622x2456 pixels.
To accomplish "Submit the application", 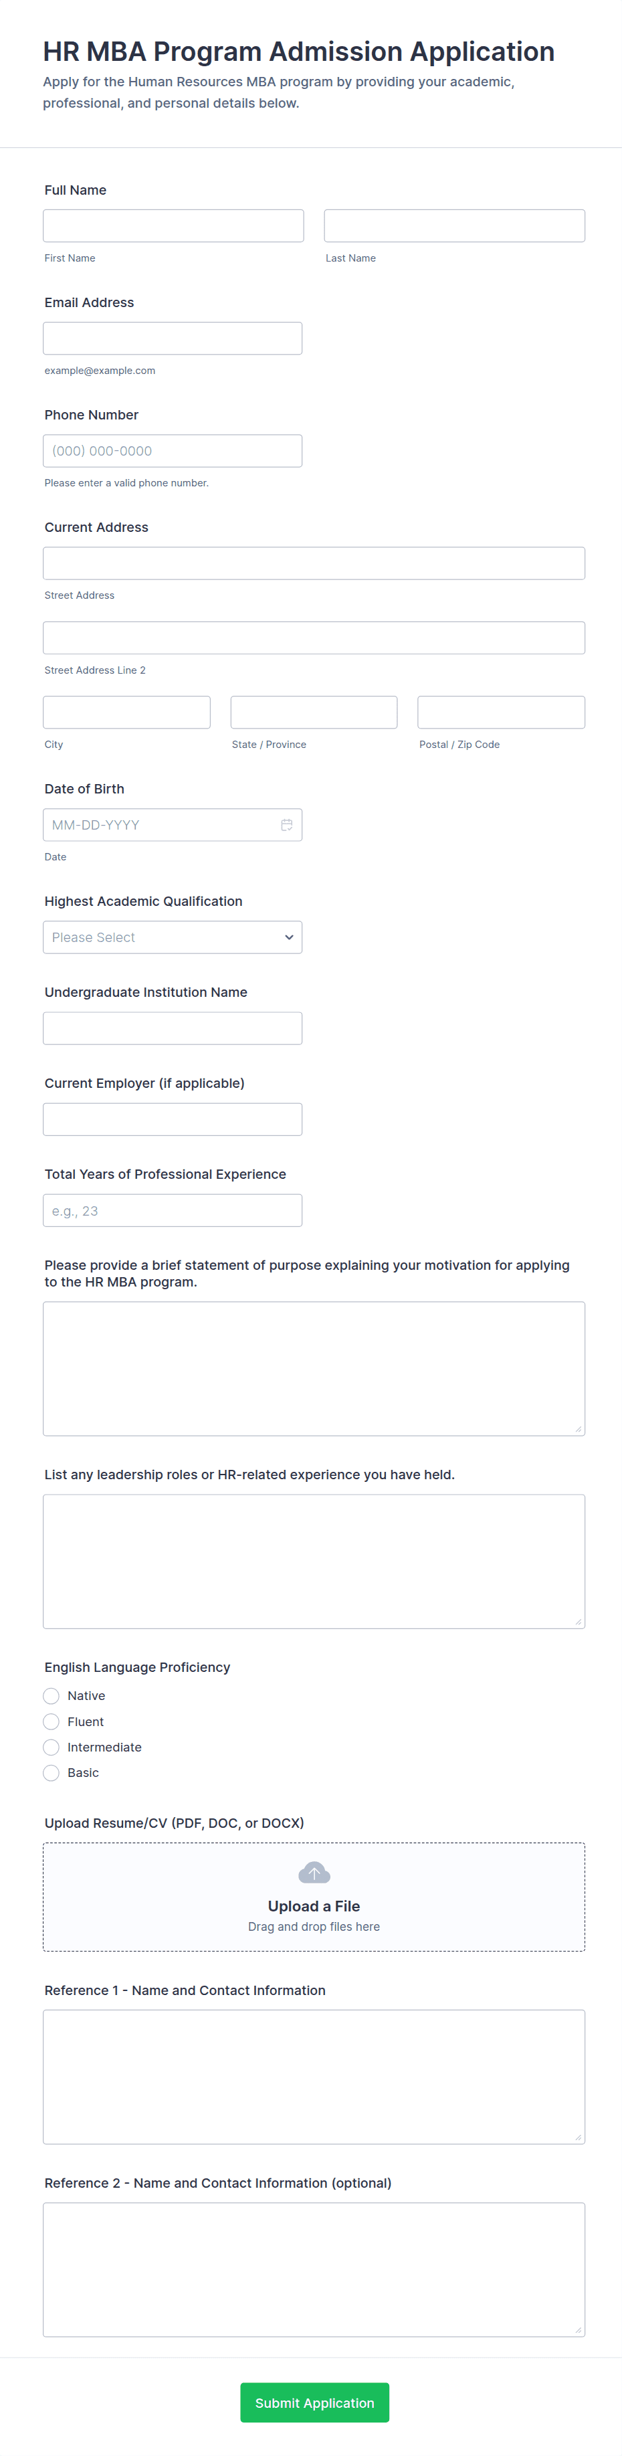I will click(314, 2402).
